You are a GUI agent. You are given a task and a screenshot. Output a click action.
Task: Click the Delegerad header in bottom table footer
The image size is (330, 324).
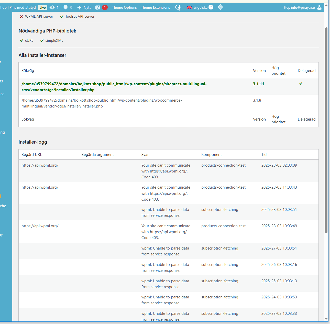tap(306, 119)
